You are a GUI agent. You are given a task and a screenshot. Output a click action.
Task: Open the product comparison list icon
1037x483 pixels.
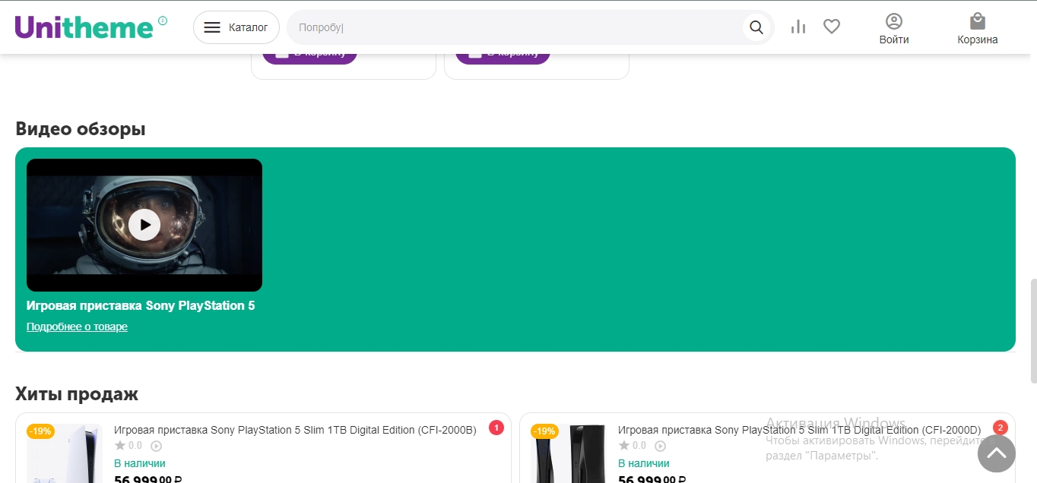pyautogui.click(x=798, y=27)
